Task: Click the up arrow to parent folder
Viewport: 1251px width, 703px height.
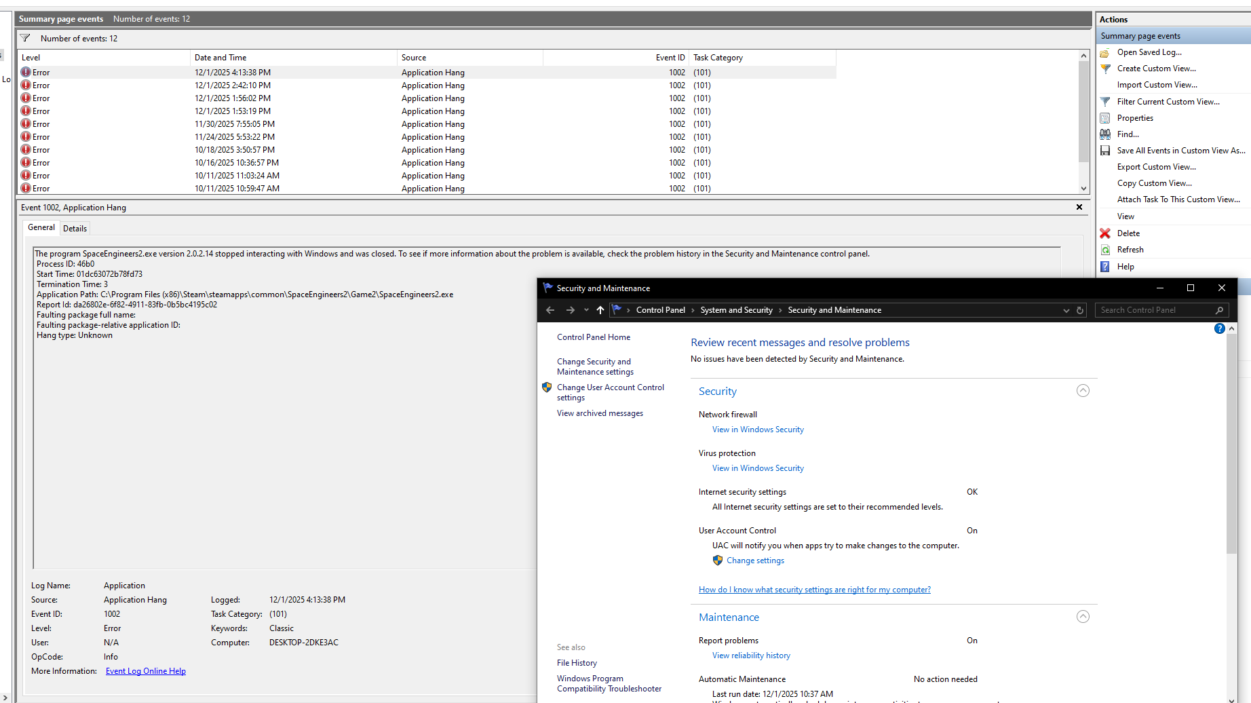Action: (x=600, y=310)
